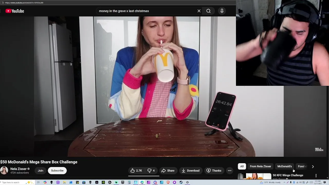Open the YouTube home logo
329x185 pixels.
click(x=15, y=11)
